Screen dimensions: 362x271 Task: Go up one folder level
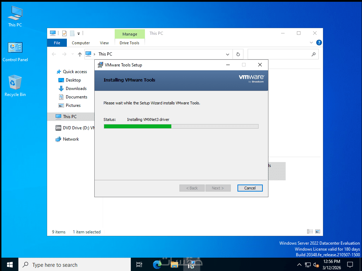[80, 54]
